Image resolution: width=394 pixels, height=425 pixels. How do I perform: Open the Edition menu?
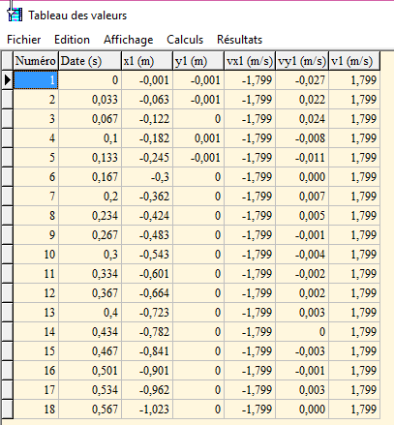pos(72,40)
